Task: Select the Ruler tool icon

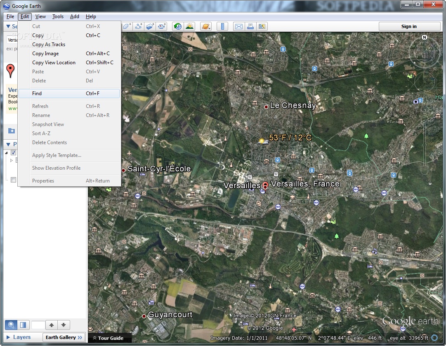Action: 222,26
